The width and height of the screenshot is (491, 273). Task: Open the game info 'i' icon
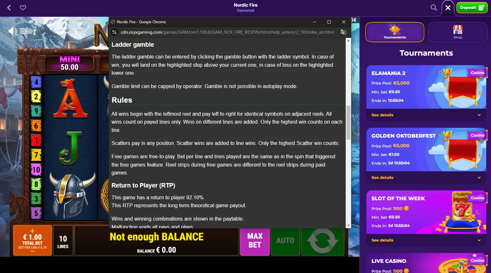click(35, 31)
